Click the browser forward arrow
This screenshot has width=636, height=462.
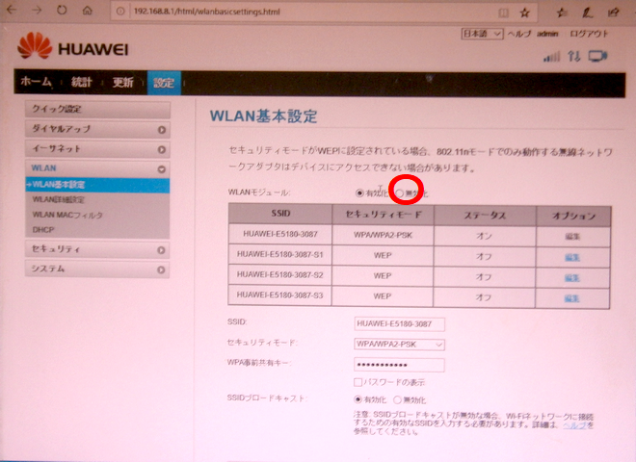pyautogui.click(x=37, y=10)
